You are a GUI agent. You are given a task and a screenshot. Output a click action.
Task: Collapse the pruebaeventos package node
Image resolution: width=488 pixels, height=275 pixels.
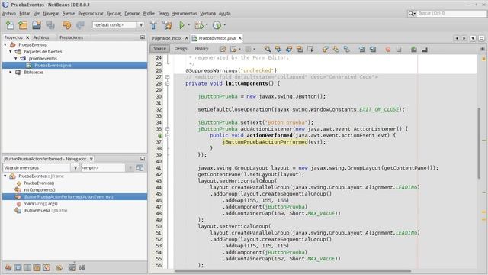click(x=16, y=59)
